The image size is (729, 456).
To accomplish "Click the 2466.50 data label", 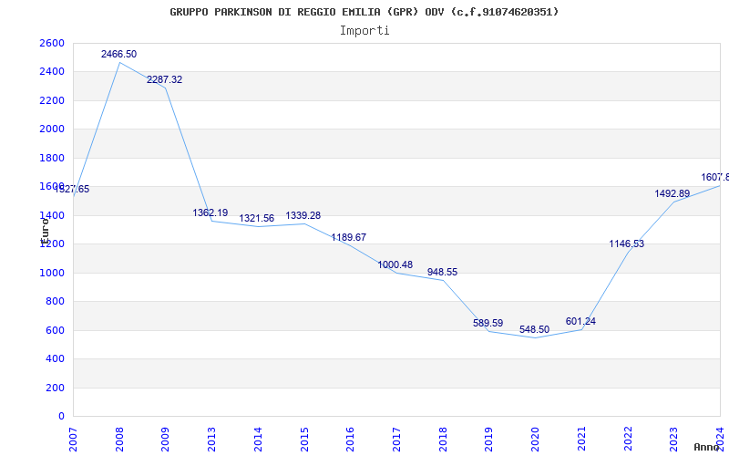I will point(119,54).
